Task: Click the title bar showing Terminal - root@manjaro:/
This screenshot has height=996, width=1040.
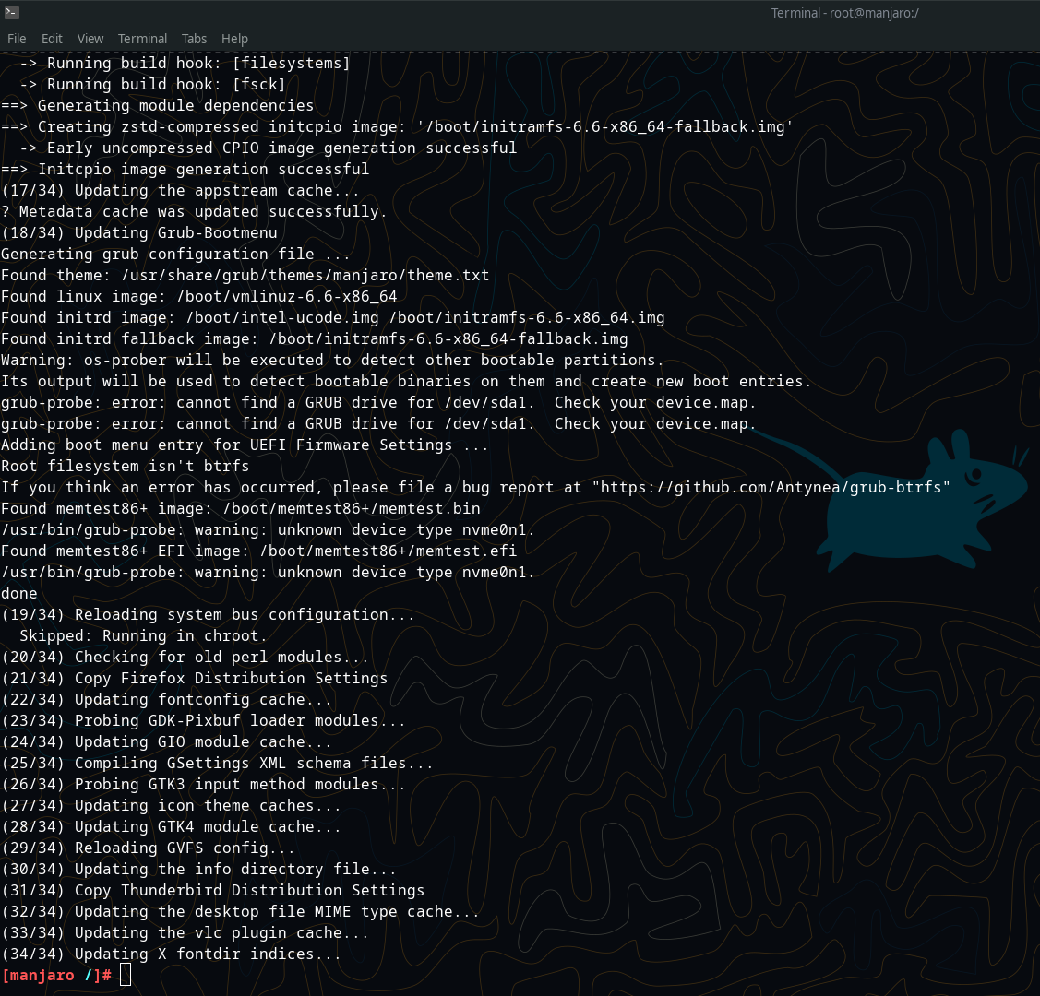Action: tap(844, 13)
